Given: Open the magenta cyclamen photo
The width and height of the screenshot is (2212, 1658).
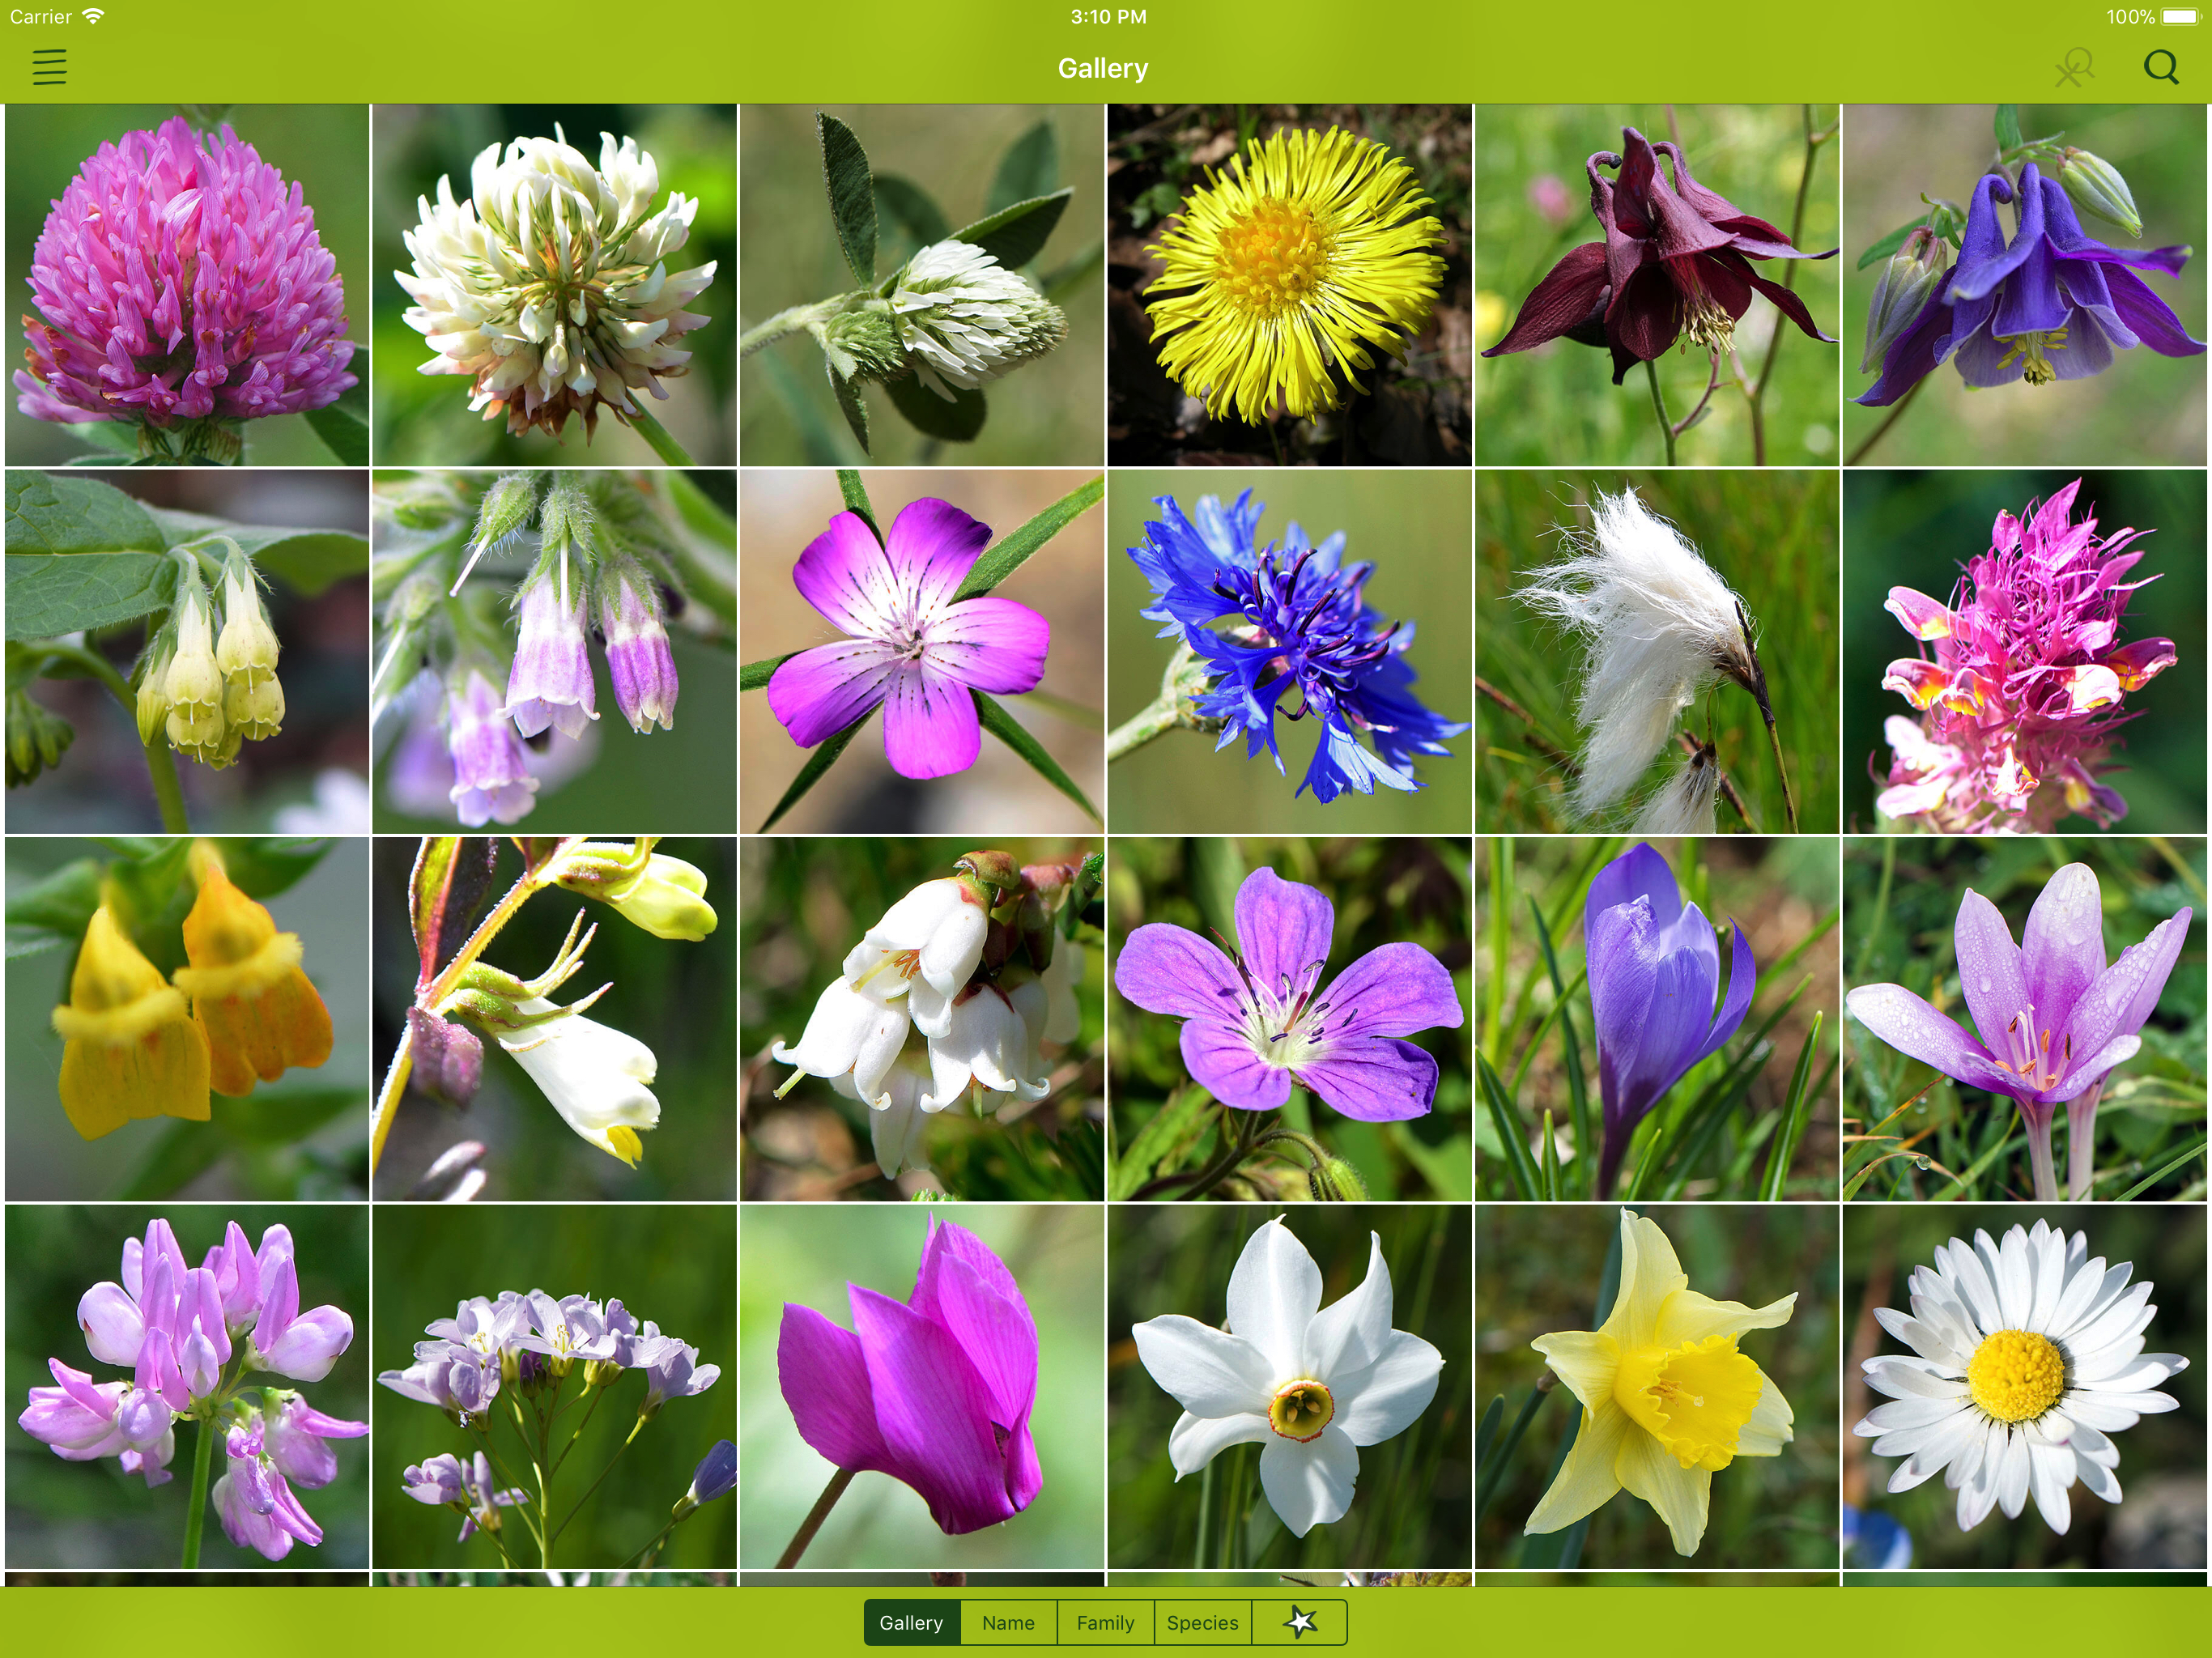Looking at the screenshot, I should 922,1387.
